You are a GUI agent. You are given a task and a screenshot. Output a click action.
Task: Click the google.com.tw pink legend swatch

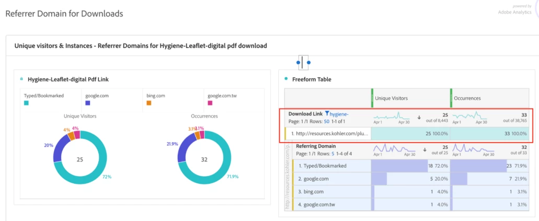pos(210,103)
